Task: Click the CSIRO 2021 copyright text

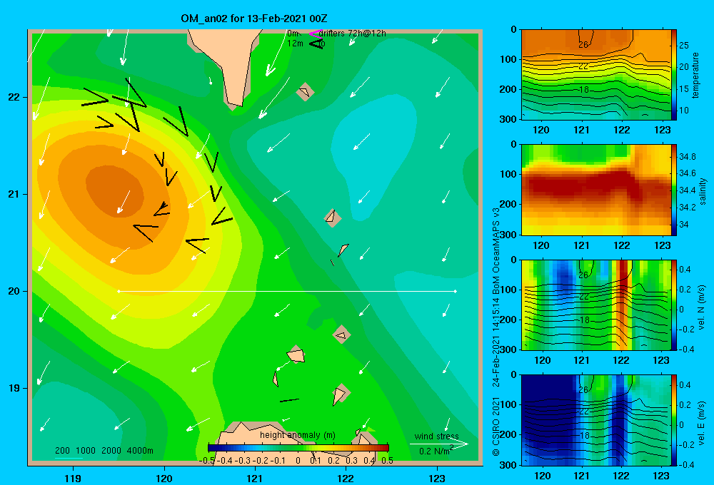Action: pos(496,426)
